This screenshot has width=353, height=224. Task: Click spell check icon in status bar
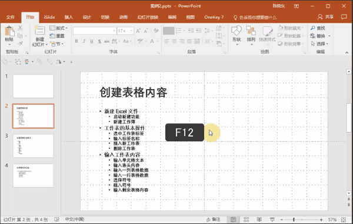coord(56,219)
